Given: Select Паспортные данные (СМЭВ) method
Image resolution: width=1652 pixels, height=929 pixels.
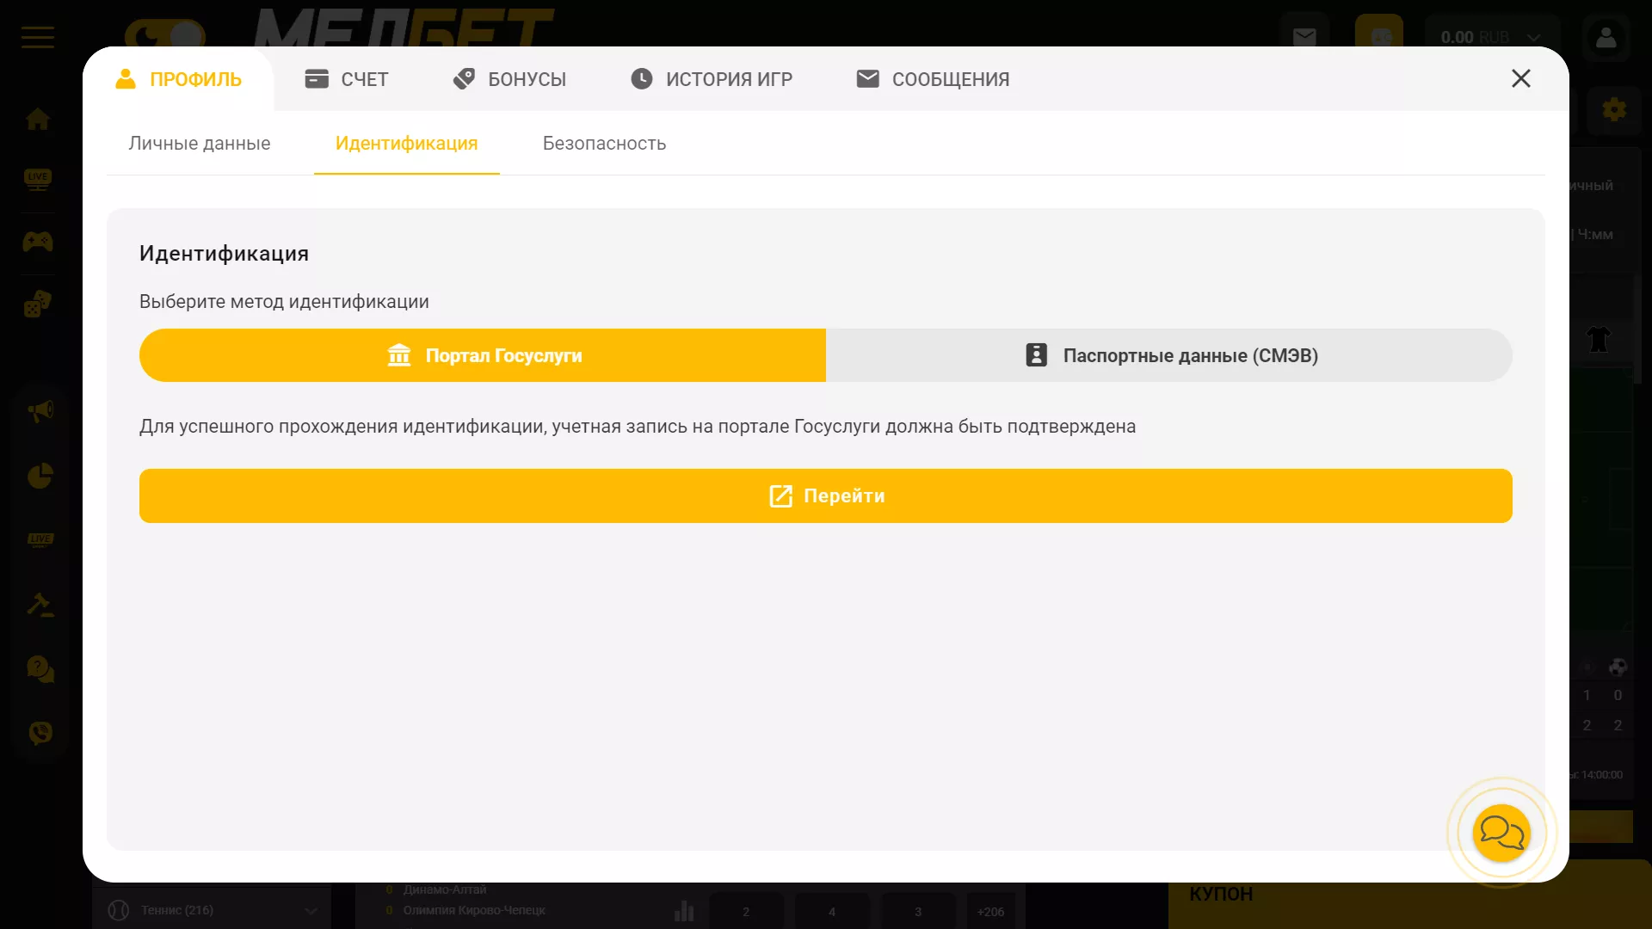Looking at the screenshot, I should [1168, 355].
